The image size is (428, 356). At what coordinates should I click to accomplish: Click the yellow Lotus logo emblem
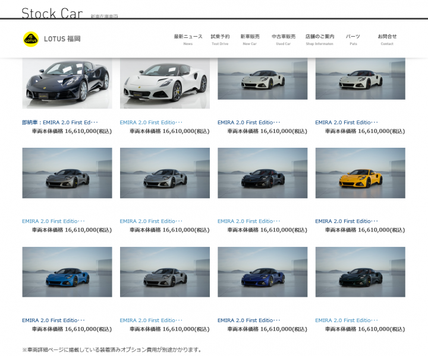pyautogui.click(x=30, y=39)
